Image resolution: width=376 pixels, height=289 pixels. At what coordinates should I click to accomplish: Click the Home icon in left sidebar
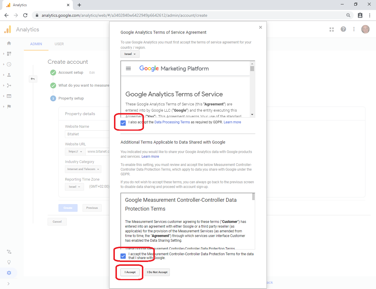pyautogui.click(x=9, y=43)
